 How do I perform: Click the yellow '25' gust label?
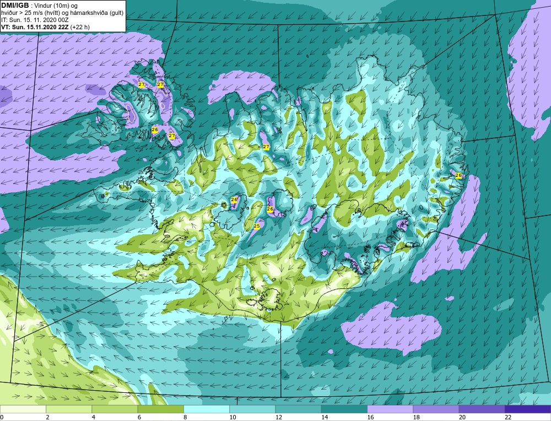[x=257, y=226]
